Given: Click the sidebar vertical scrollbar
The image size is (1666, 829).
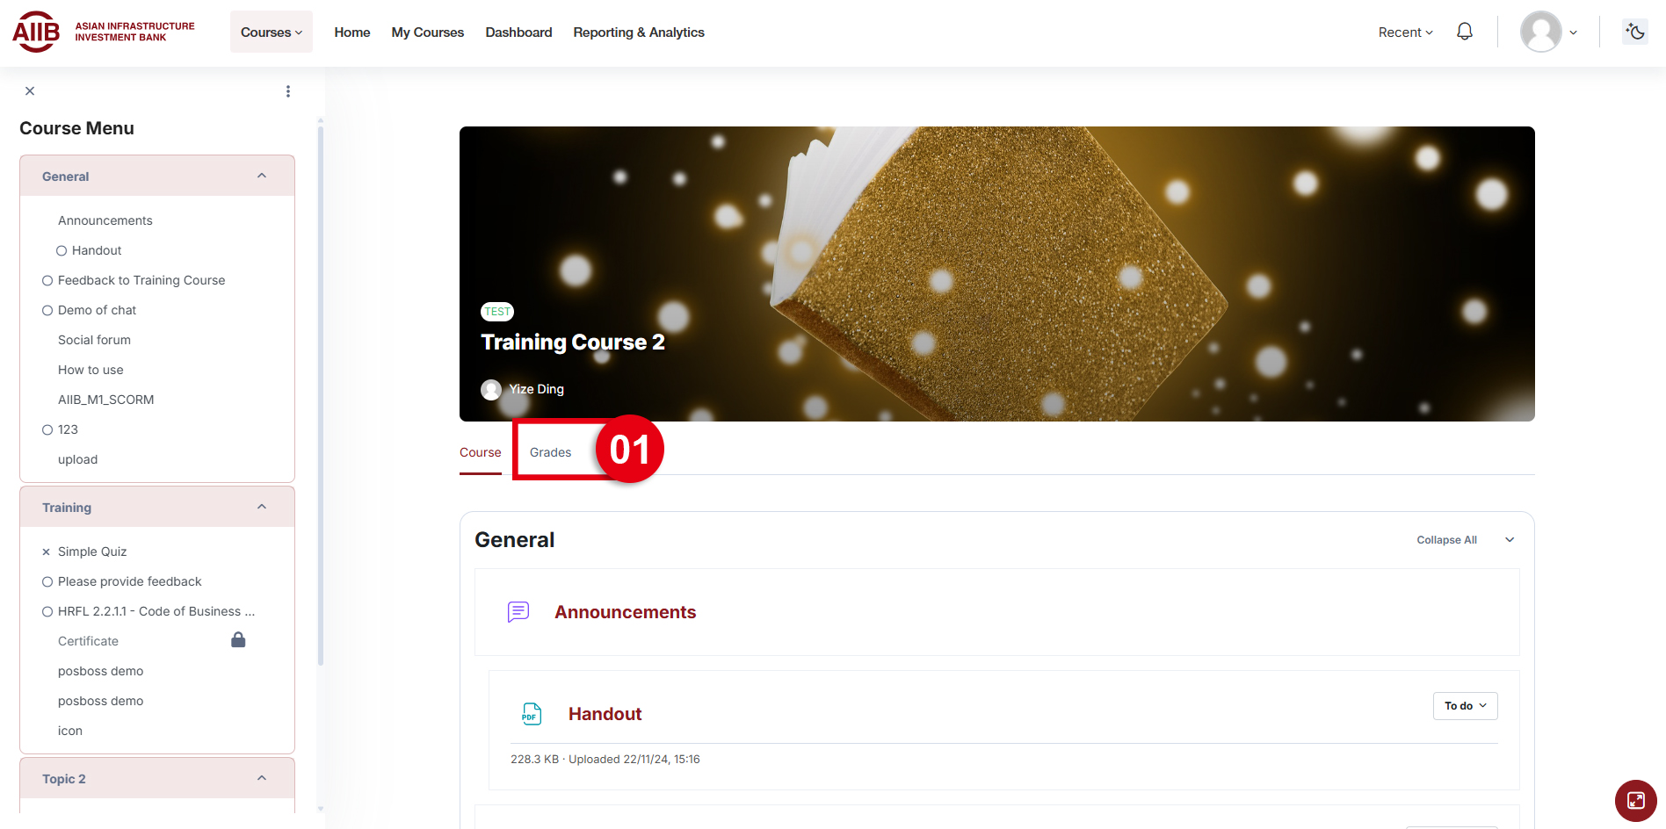Looking at the screenshot, I should pyautogui.click(x=321, y=395).
